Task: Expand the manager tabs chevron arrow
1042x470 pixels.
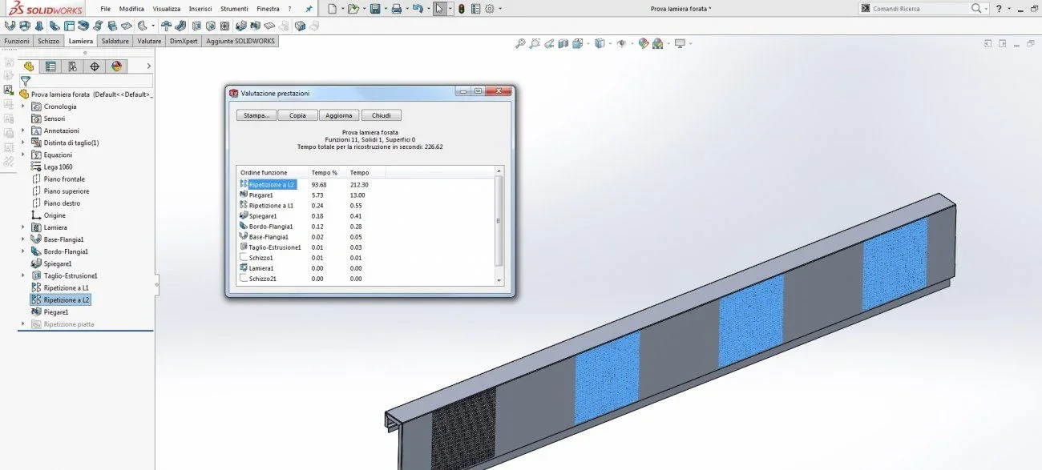Action: click(x=148, y=66)
